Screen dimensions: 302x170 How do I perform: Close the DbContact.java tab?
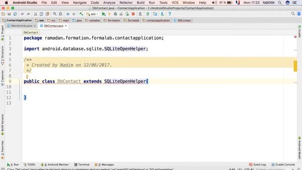66,25
